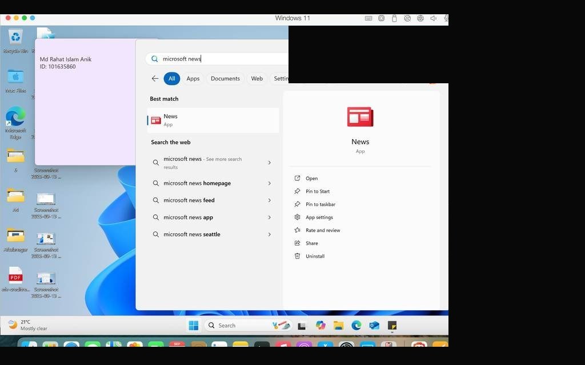
Task: Click 'ID: 101635860' text in sticky note
Action: tap(58, 67)
